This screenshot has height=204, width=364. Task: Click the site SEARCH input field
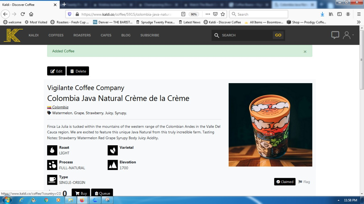coord(246,35)
